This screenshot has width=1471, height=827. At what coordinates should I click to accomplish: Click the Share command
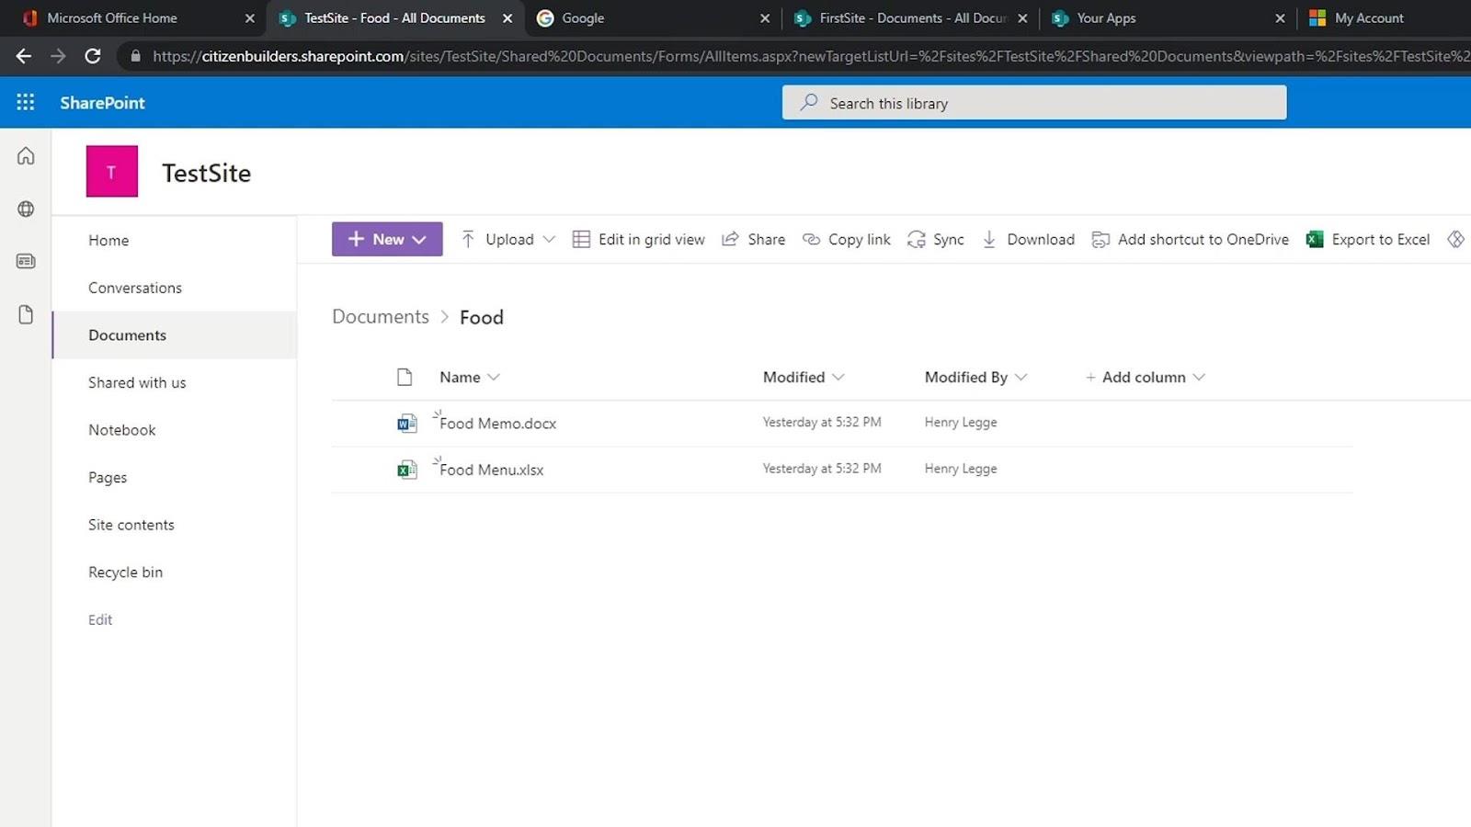(754, 239)
